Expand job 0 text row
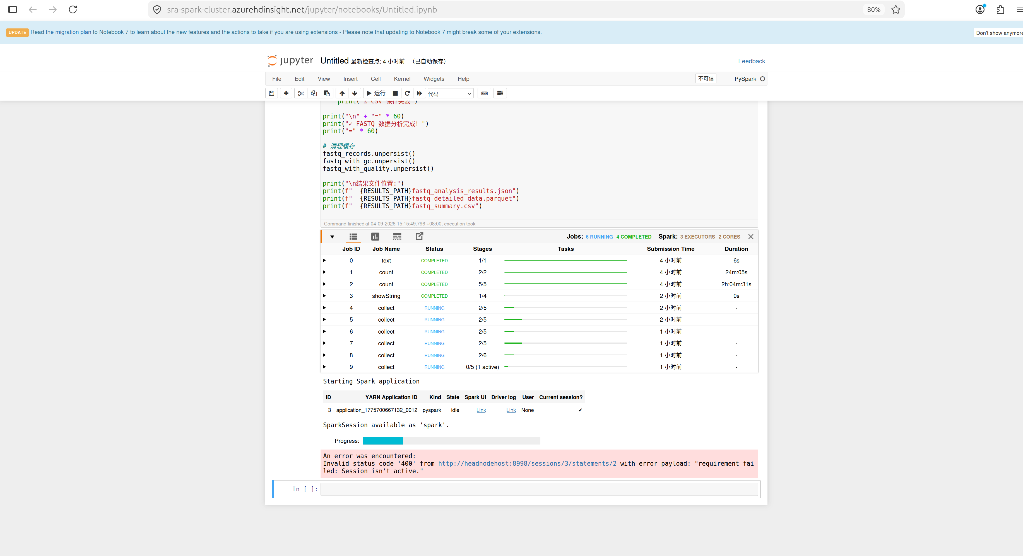The width and height of the screenshot is (1023, 556). point(324,260)
